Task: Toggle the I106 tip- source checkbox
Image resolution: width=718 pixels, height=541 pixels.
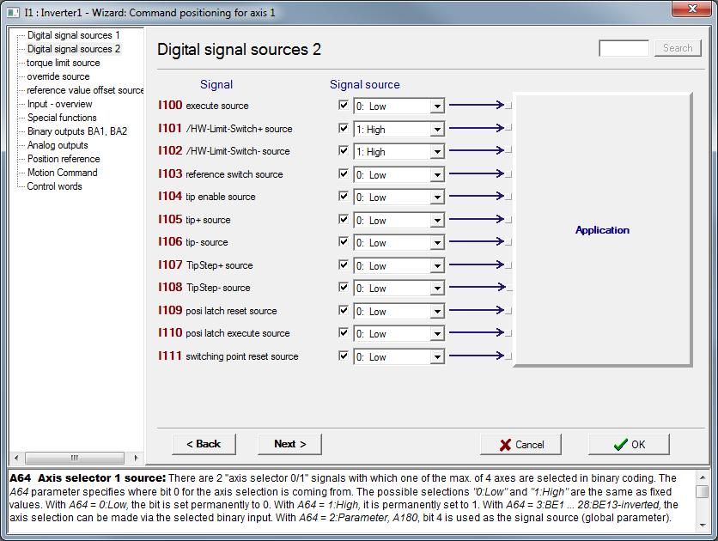Action: 343,241
